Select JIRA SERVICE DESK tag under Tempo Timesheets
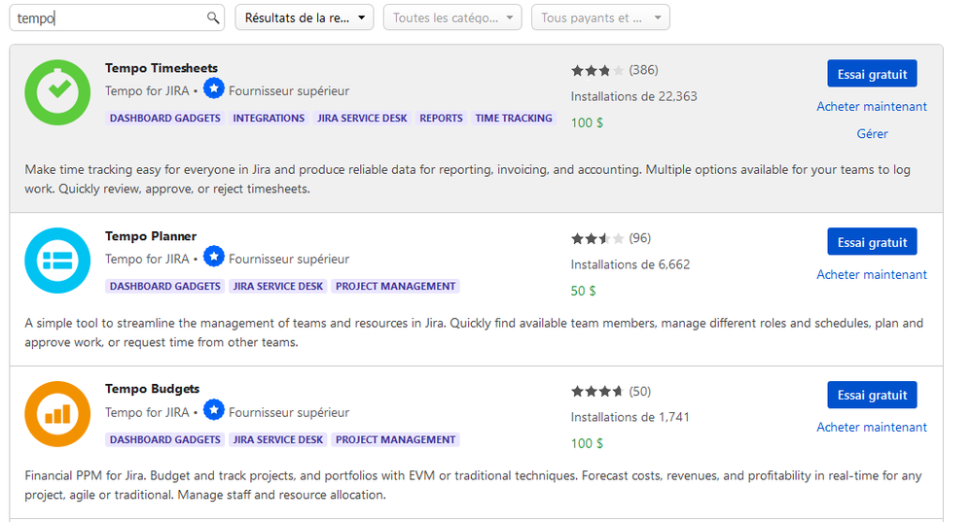 (x=362, y=119)
